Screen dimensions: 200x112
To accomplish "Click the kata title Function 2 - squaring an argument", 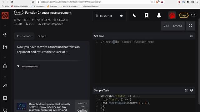I will click(48, 12).
